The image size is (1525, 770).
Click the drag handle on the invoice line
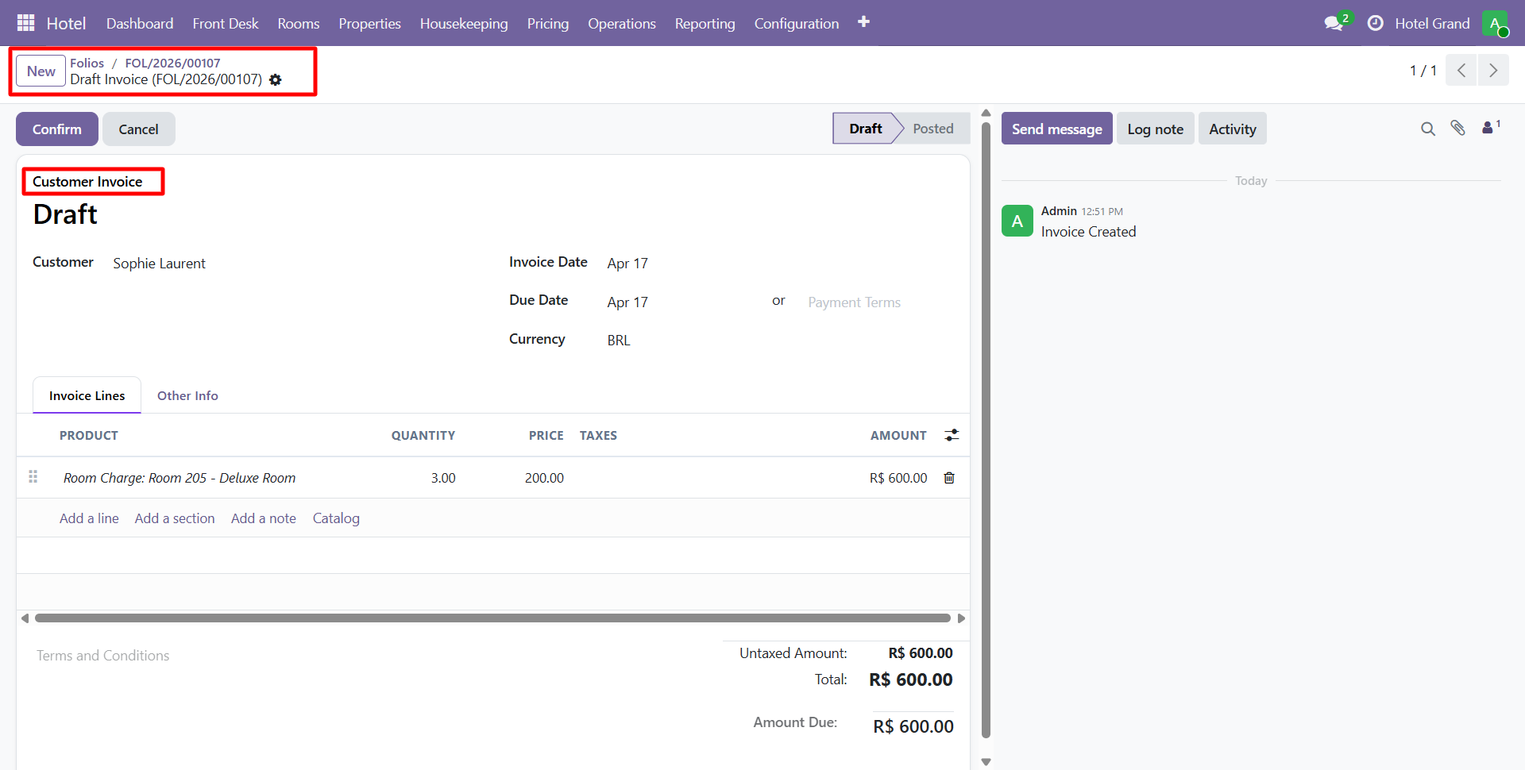pyautogui.click(x=33, y=476)
